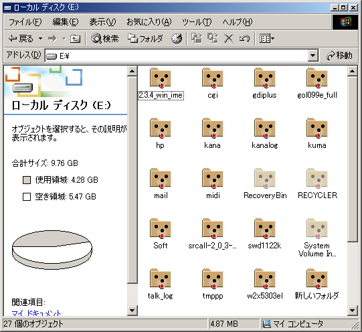The width and height of the screenshot is (362, 332).
Task: Click the 移動 Go button
Action: [339, 56]
